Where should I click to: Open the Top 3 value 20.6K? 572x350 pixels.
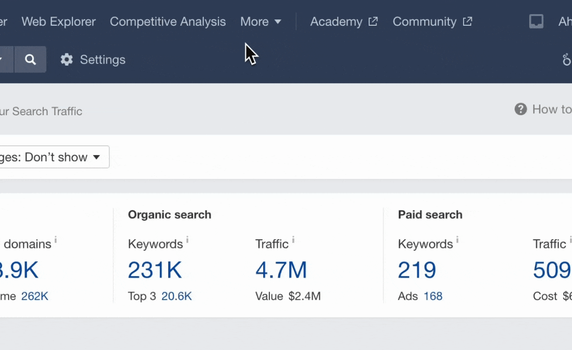click(177, 296)
